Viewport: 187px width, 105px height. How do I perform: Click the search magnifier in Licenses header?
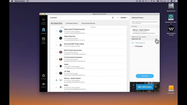(113, 17)
